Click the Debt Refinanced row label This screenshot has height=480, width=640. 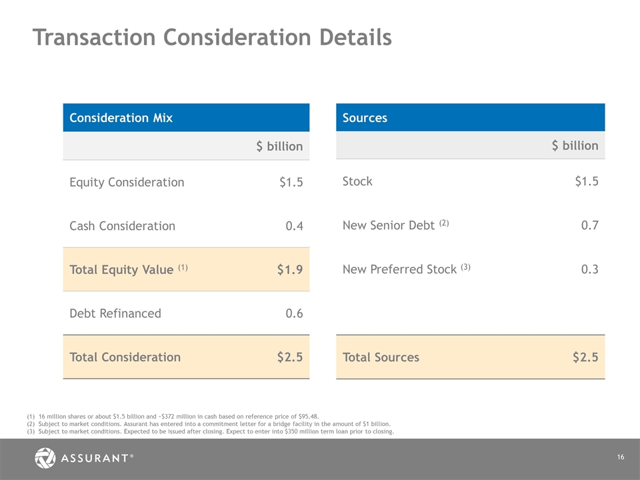coord(115,313)
